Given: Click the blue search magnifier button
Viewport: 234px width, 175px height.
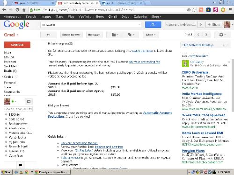Looking at the screenshot, I should (x=153, y=25).
